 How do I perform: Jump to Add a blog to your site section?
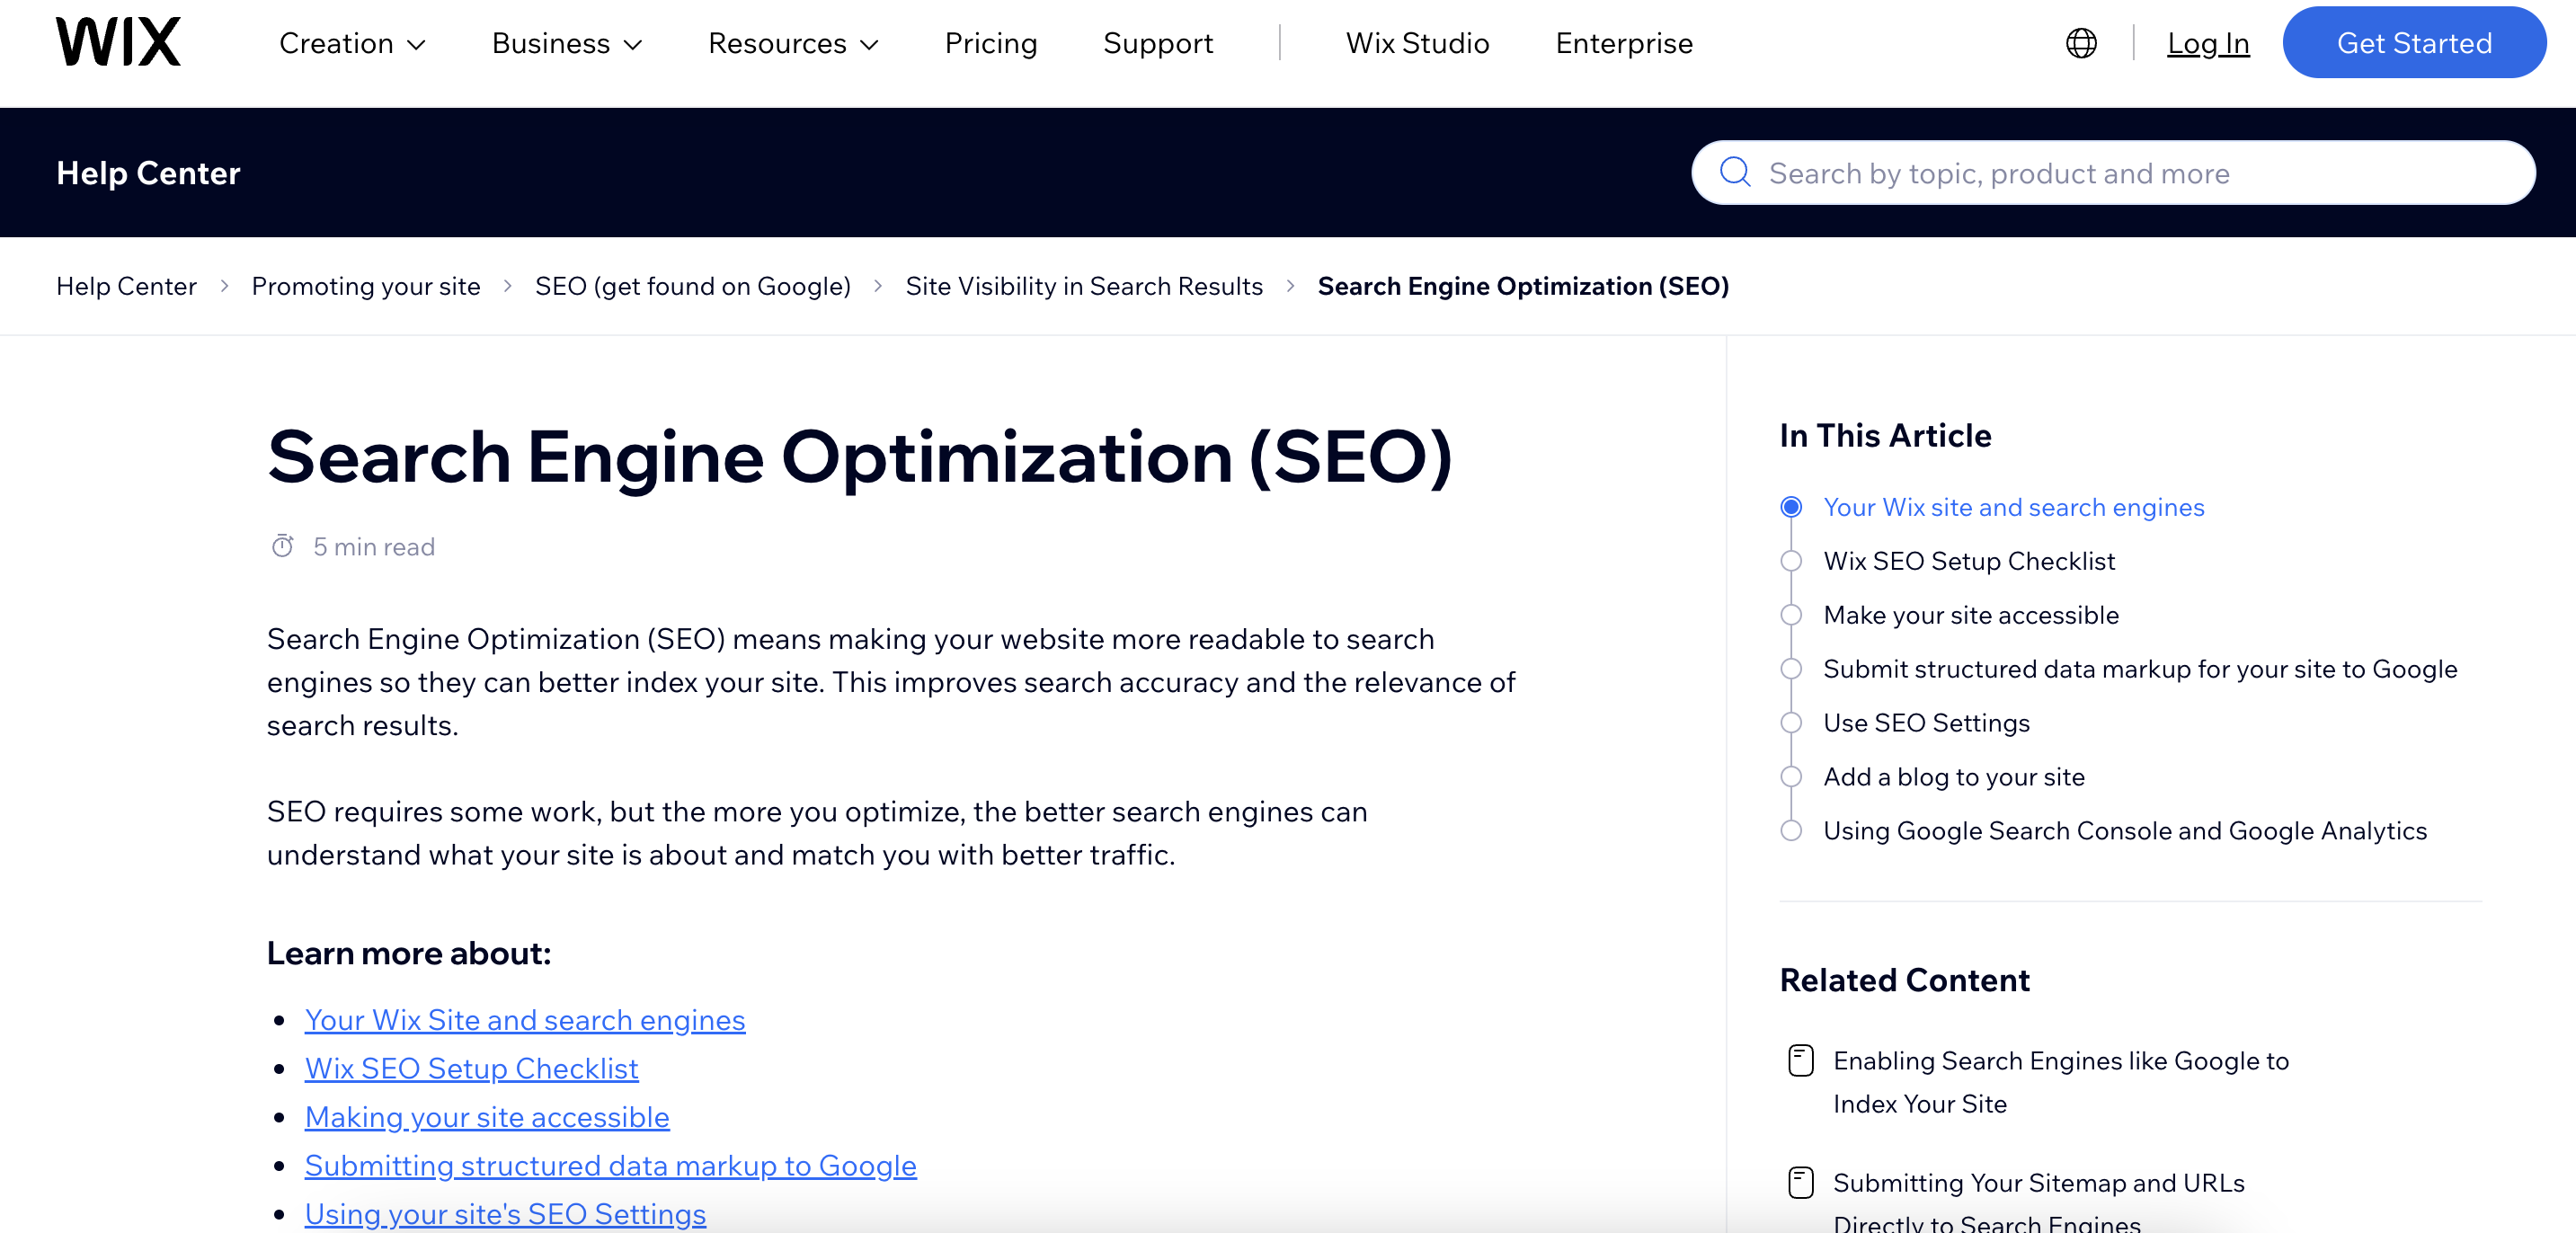pos(1954,777)
